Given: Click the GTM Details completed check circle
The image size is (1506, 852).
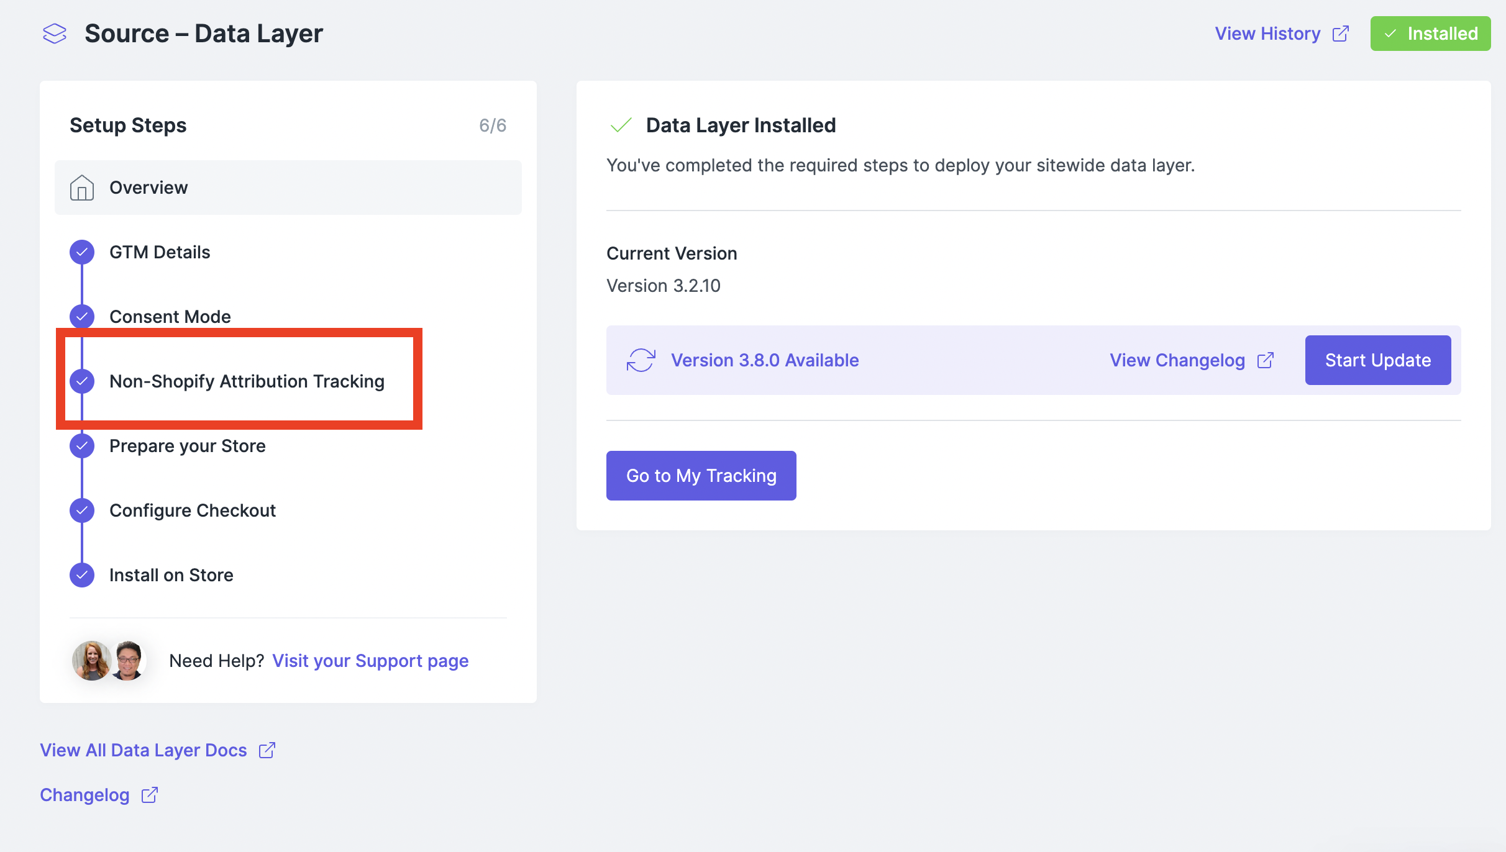Looking at the screenshot, I should (82, 252).
